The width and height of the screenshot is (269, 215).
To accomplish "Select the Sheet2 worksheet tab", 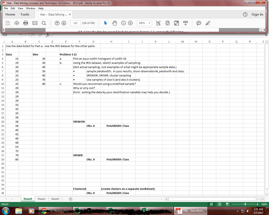I will 55,199.
